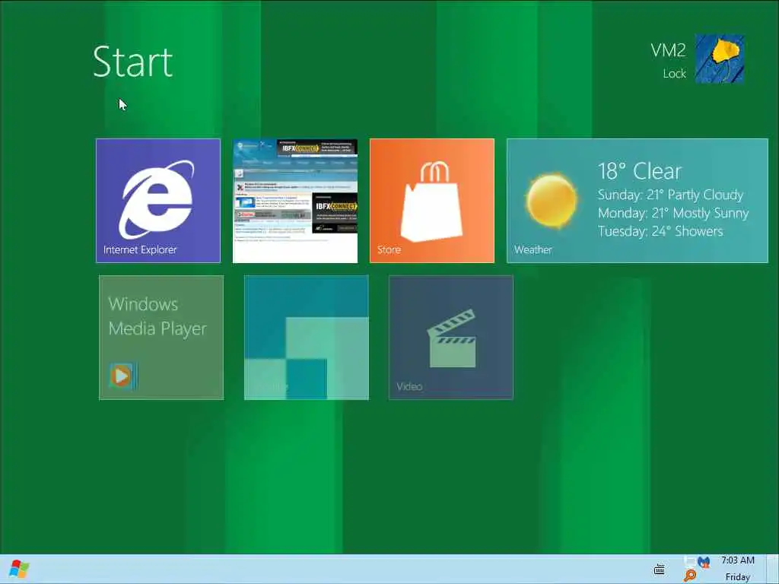Click the Tuesday: 24° Showers forecast
This screenshot has height=584, width=779.
click(x=660, y=231)
